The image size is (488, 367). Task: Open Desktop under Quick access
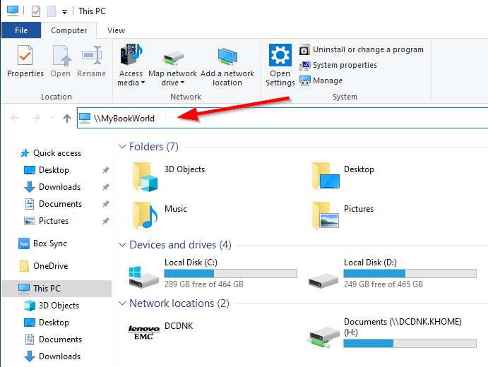tap(47, 170)
